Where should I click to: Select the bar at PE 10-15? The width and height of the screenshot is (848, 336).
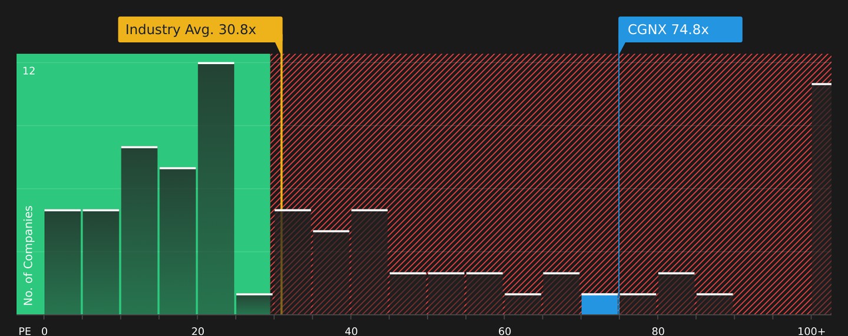[x=139, y=231]
